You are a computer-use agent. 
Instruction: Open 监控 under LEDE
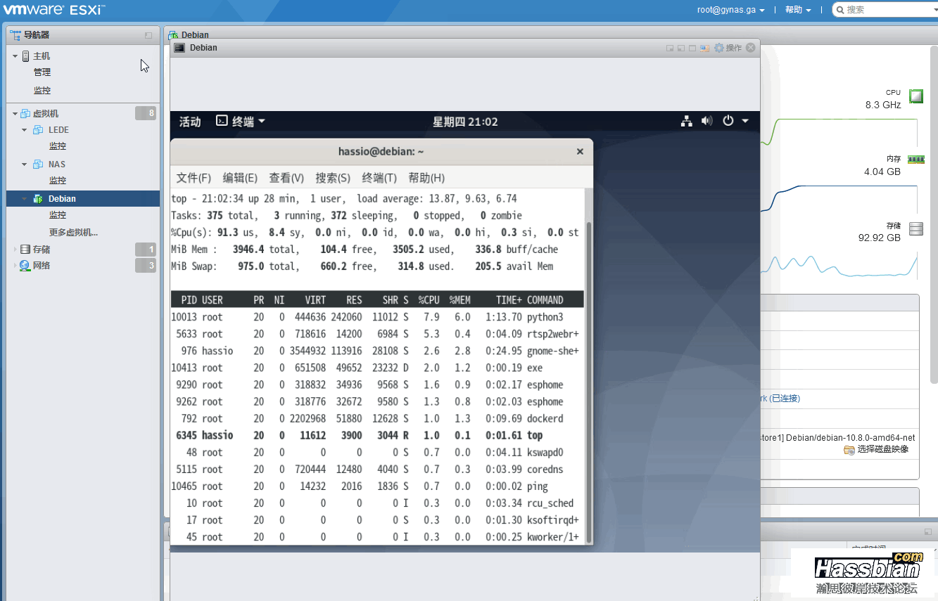point(58,146)
